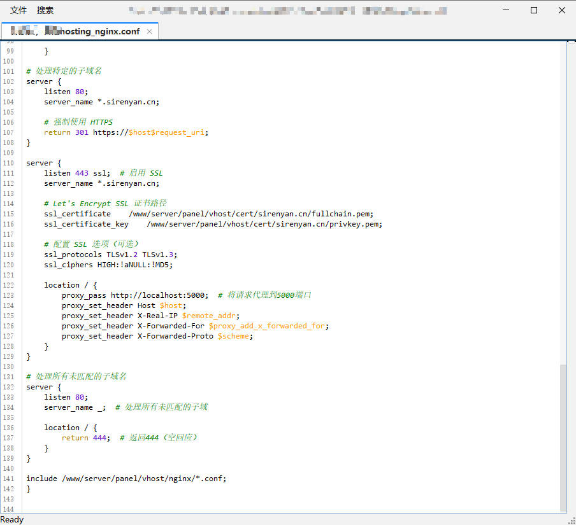
Task: Open the 搜索 menu
Action: pos(45,10)
